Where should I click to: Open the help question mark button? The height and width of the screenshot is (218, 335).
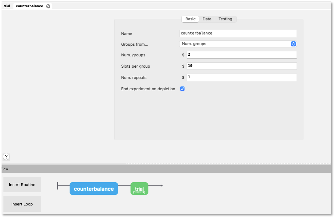[x=6, y=157]
